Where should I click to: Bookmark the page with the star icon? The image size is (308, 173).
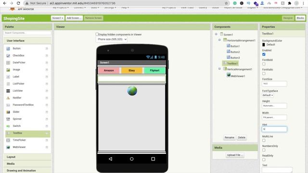(226, 3)
